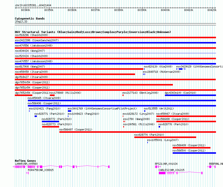Click the 60340k ruler tick label

(26, 10)
